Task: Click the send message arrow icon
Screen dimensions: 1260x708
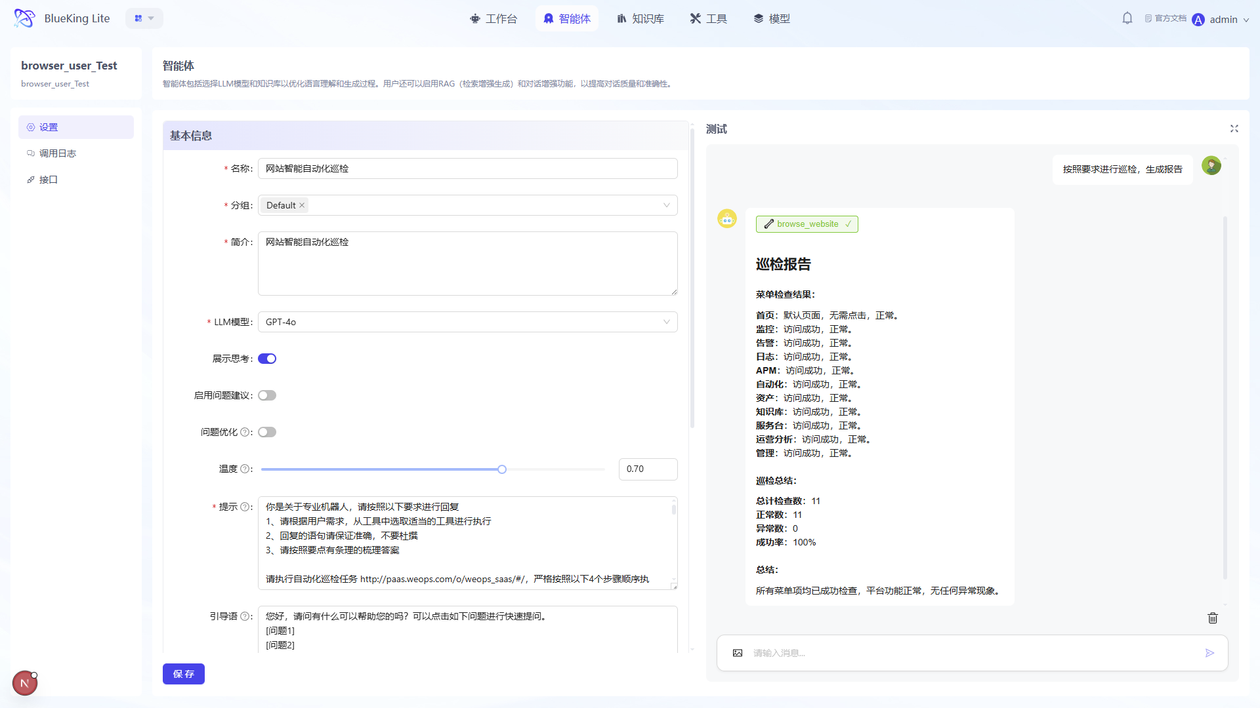Action: pos(1209,653)
